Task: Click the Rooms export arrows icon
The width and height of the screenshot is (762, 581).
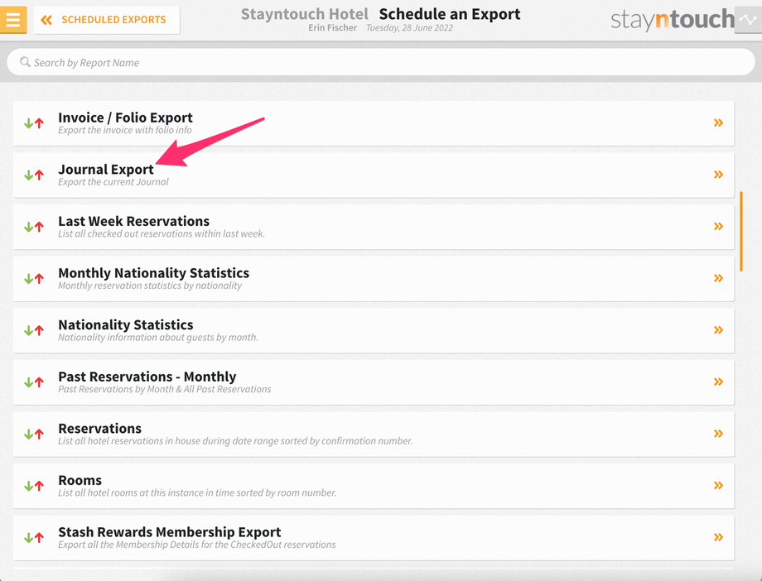Action: pos(34,486)
